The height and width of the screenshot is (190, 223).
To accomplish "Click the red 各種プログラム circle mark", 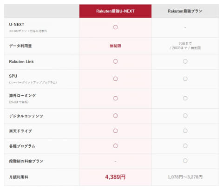I will click(x=115, y=146).
